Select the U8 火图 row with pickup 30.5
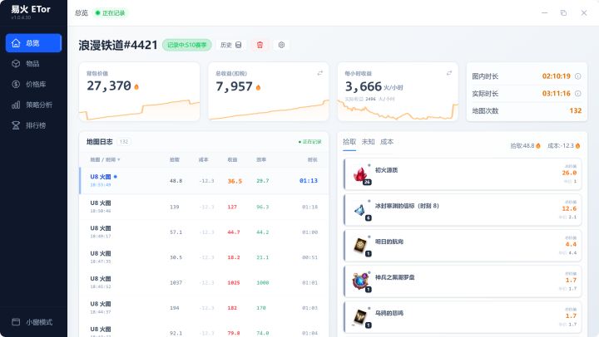 click(204, 257)
